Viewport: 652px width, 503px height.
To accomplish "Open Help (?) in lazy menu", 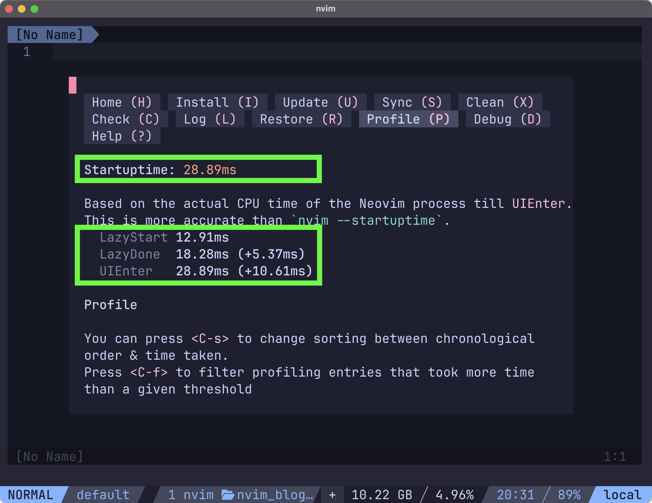I will [122, 136].
